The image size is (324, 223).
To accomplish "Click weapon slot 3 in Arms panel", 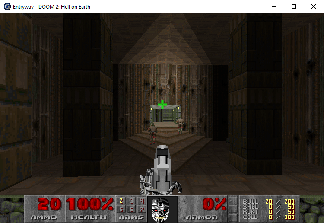I will coord(131,201).
